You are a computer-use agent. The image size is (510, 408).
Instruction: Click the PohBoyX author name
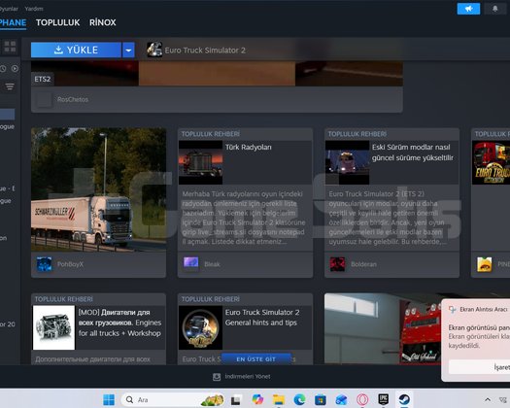pos(70,264)
